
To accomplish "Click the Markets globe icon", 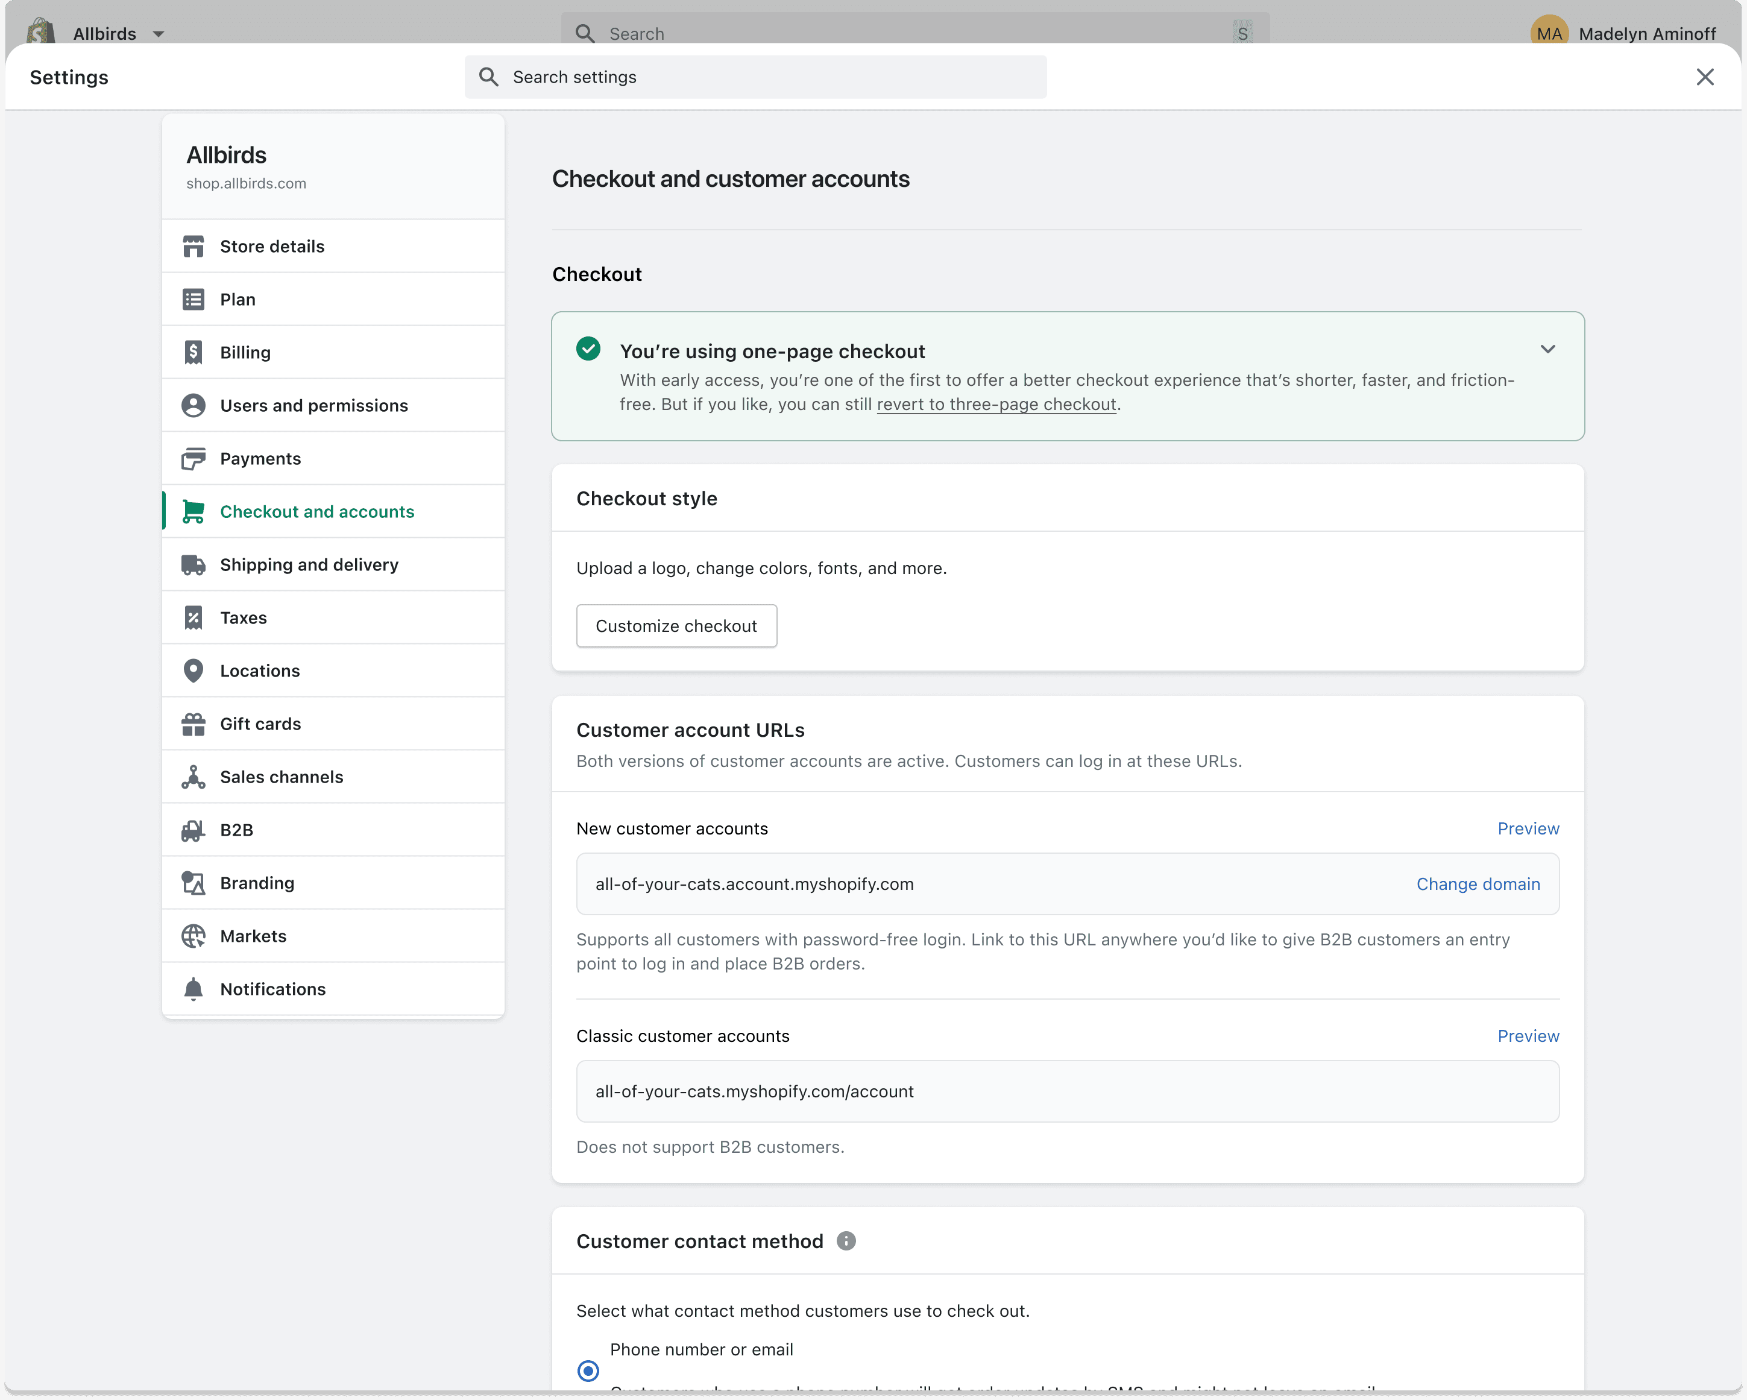I will (x=193, y=936).
